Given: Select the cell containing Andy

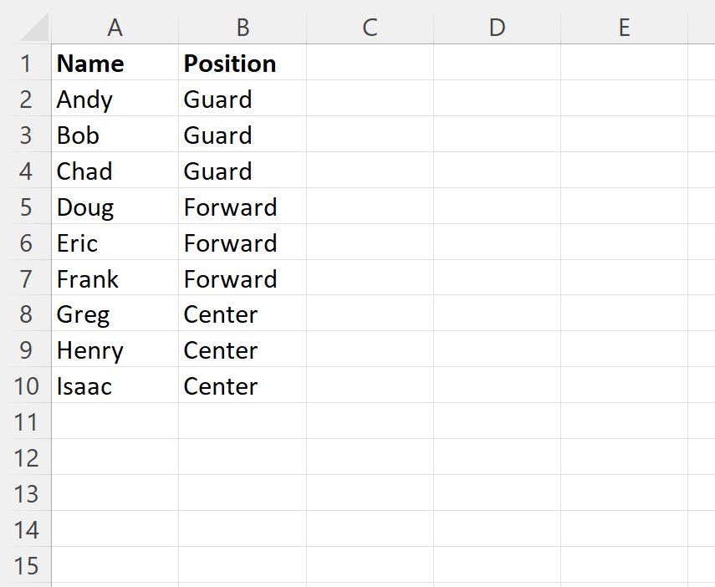Looking at the screenshot, I should (x=115, y=100).
